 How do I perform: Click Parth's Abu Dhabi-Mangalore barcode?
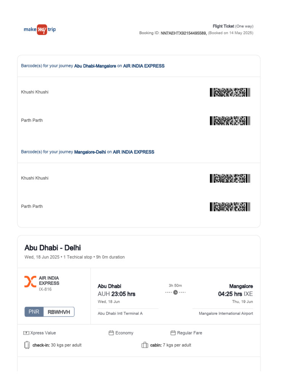pos(230,121)
